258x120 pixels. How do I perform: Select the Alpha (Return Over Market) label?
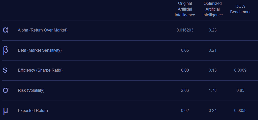point(43,30)
